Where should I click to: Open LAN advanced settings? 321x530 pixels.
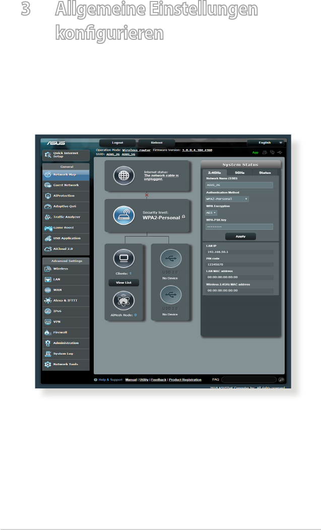tap(66, 280)
